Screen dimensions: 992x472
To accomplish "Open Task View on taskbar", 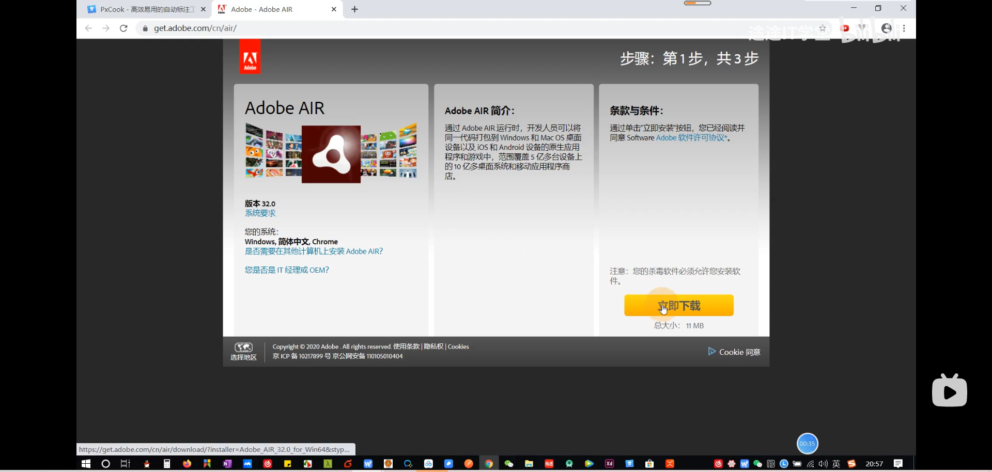I will (x=126, y=464).
